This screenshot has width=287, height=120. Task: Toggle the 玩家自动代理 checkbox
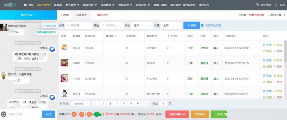pyautogui.click(x=202, y=25)
